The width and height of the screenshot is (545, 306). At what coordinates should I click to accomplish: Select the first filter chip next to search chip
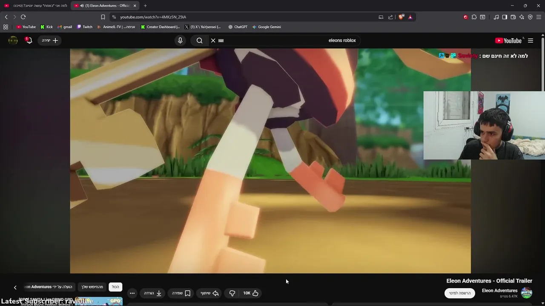click(x=115, y=287)
